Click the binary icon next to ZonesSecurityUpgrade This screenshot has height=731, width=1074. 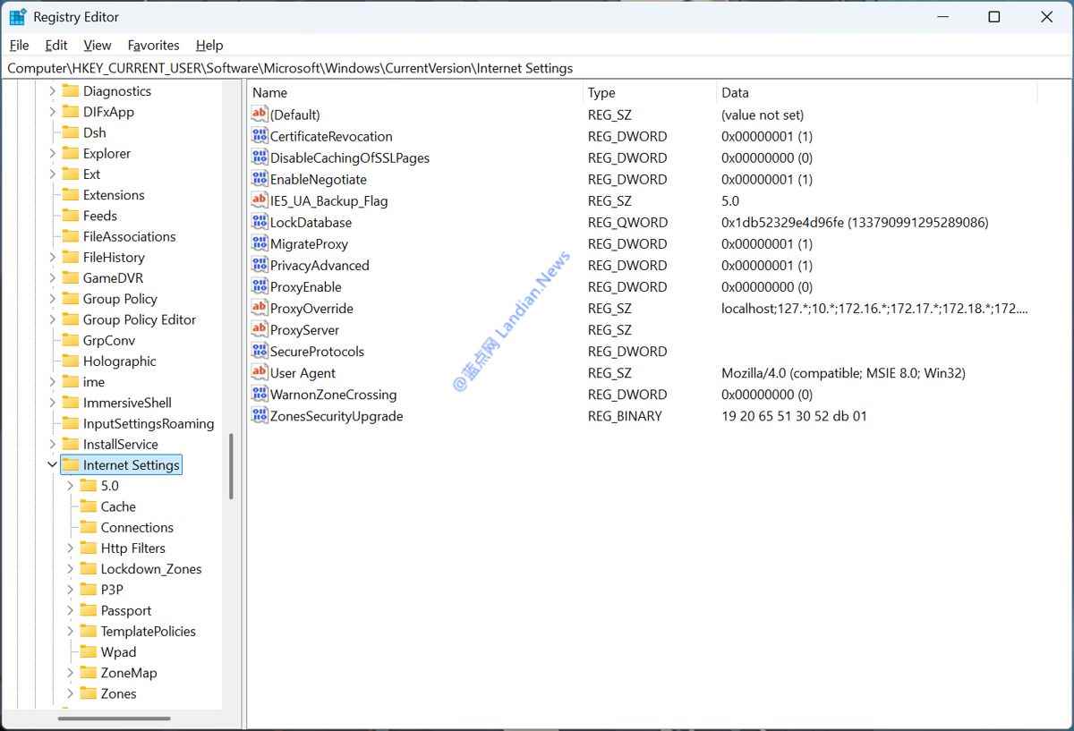tap(258, 415)
